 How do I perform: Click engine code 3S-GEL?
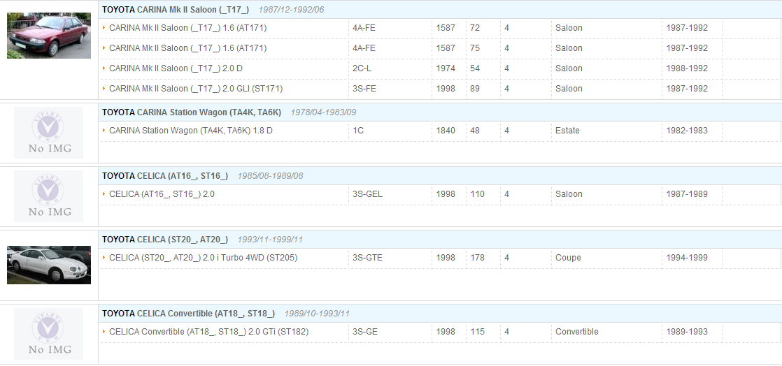[367, 194]
